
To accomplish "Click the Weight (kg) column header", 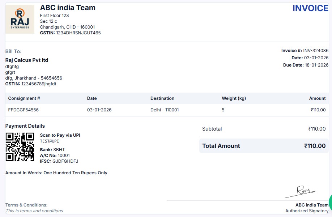I will point(234,98).
